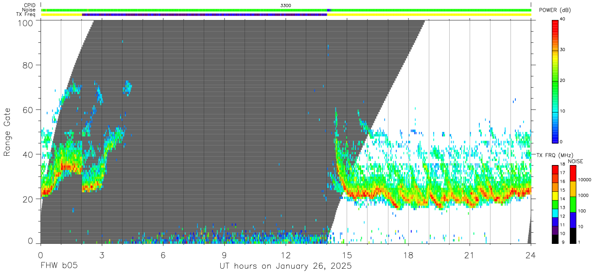
Task: Click the power color bar gradient
Action: tap(555, 81)
